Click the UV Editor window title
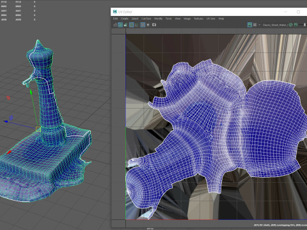 point(125,12)
